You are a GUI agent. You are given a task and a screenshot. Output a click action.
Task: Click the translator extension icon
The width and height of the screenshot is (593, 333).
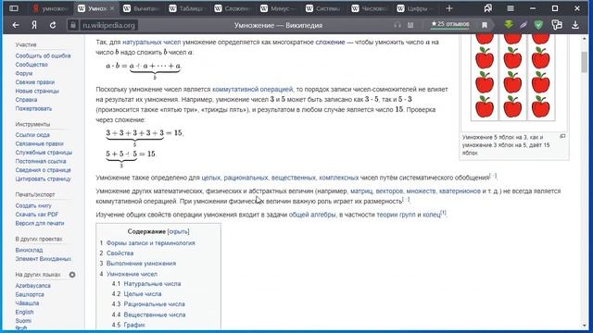pos(557,25)
